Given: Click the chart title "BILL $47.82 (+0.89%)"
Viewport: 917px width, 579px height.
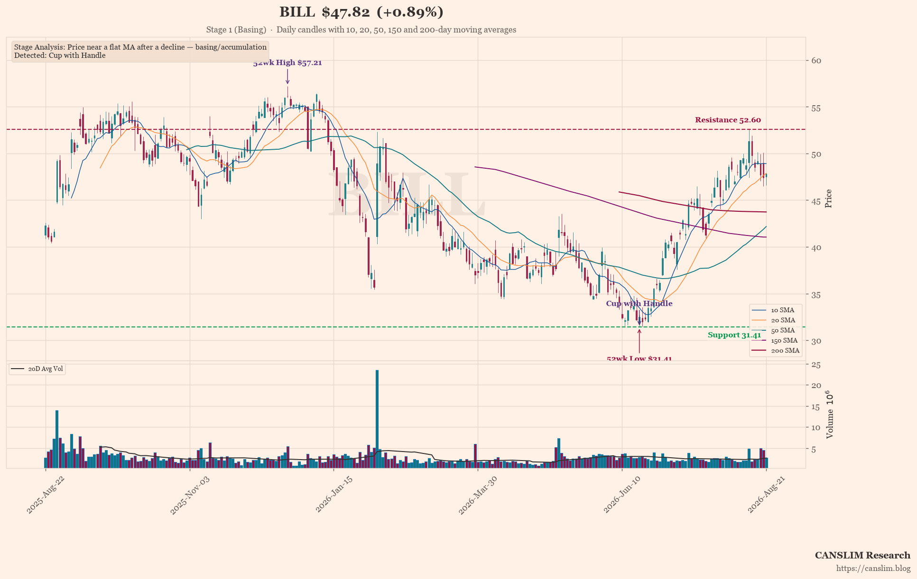Looking at the screenshot, I should [x=361, y=12].
